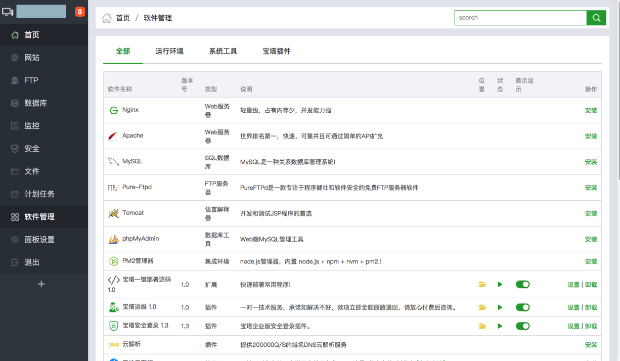This screenshot has width=620, height=361.
Task: Open FTP in the sidebar
Action: [44, 80]
